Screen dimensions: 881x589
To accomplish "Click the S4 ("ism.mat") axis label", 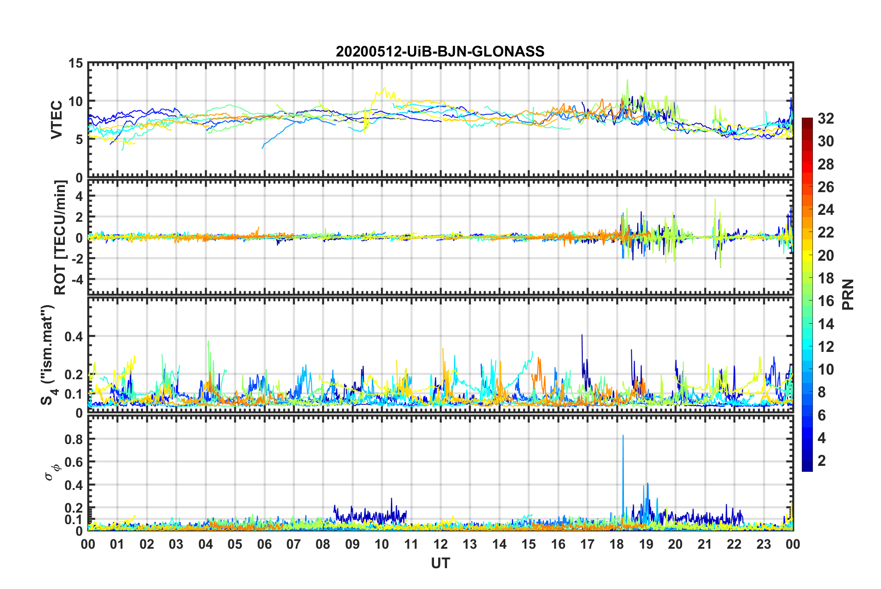I will tap(49, 355).
